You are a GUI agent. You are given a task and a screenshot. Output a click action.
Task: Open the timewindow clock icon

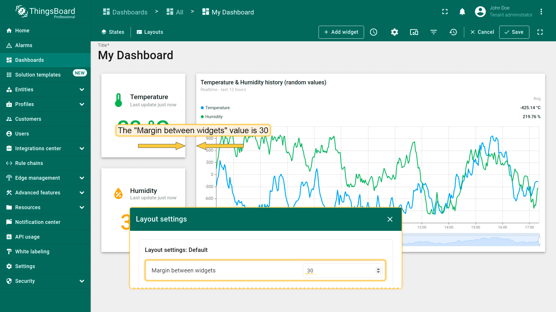click(x=374, y=32)
